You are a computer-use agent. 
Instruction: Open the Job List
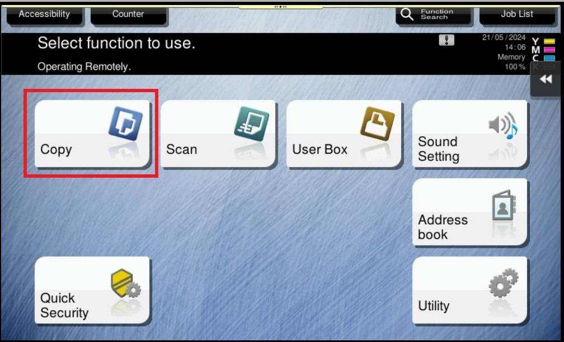pos(516,15)
